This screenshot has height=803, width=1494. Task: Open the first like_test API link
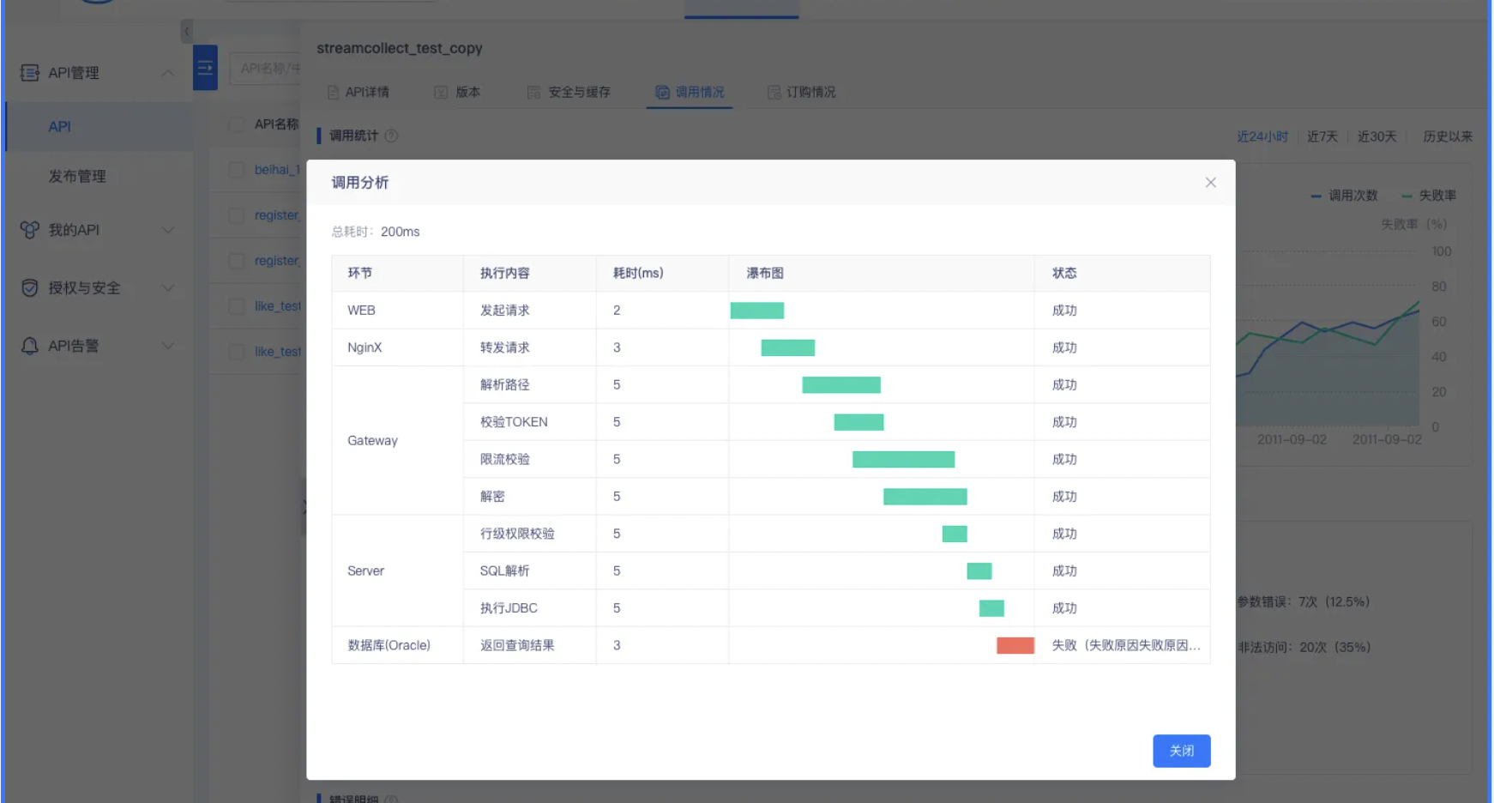[x=278, y=306]
